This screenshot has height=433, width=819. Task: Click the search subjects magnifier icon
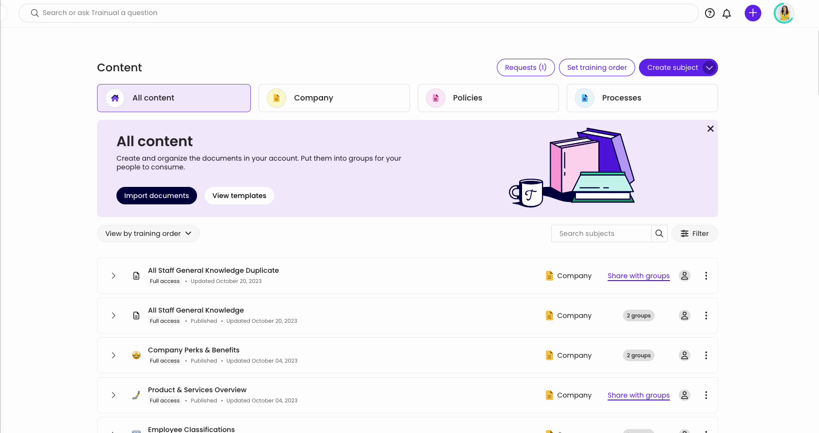(659, 233)
